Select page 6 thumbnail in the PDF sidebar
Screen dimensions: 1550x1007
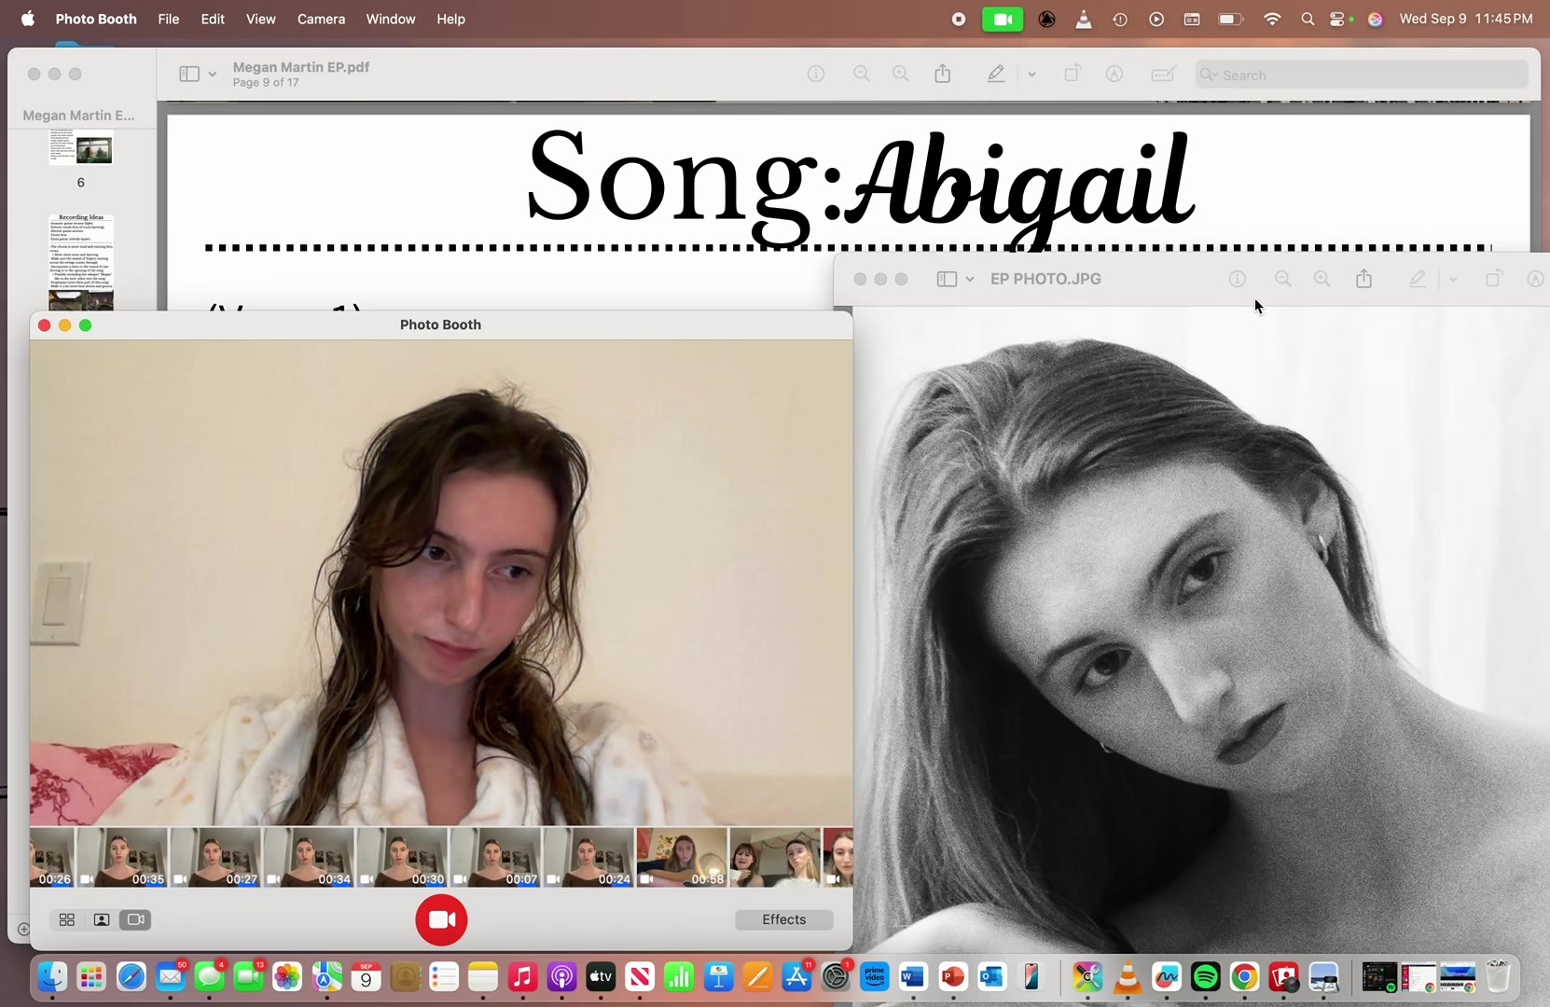point(81,148)
